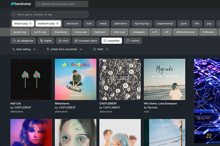The height and width of the screenshot is (146, 220).
Task: Open the fresh time range dropdown
Action: (x=101, y=49)
